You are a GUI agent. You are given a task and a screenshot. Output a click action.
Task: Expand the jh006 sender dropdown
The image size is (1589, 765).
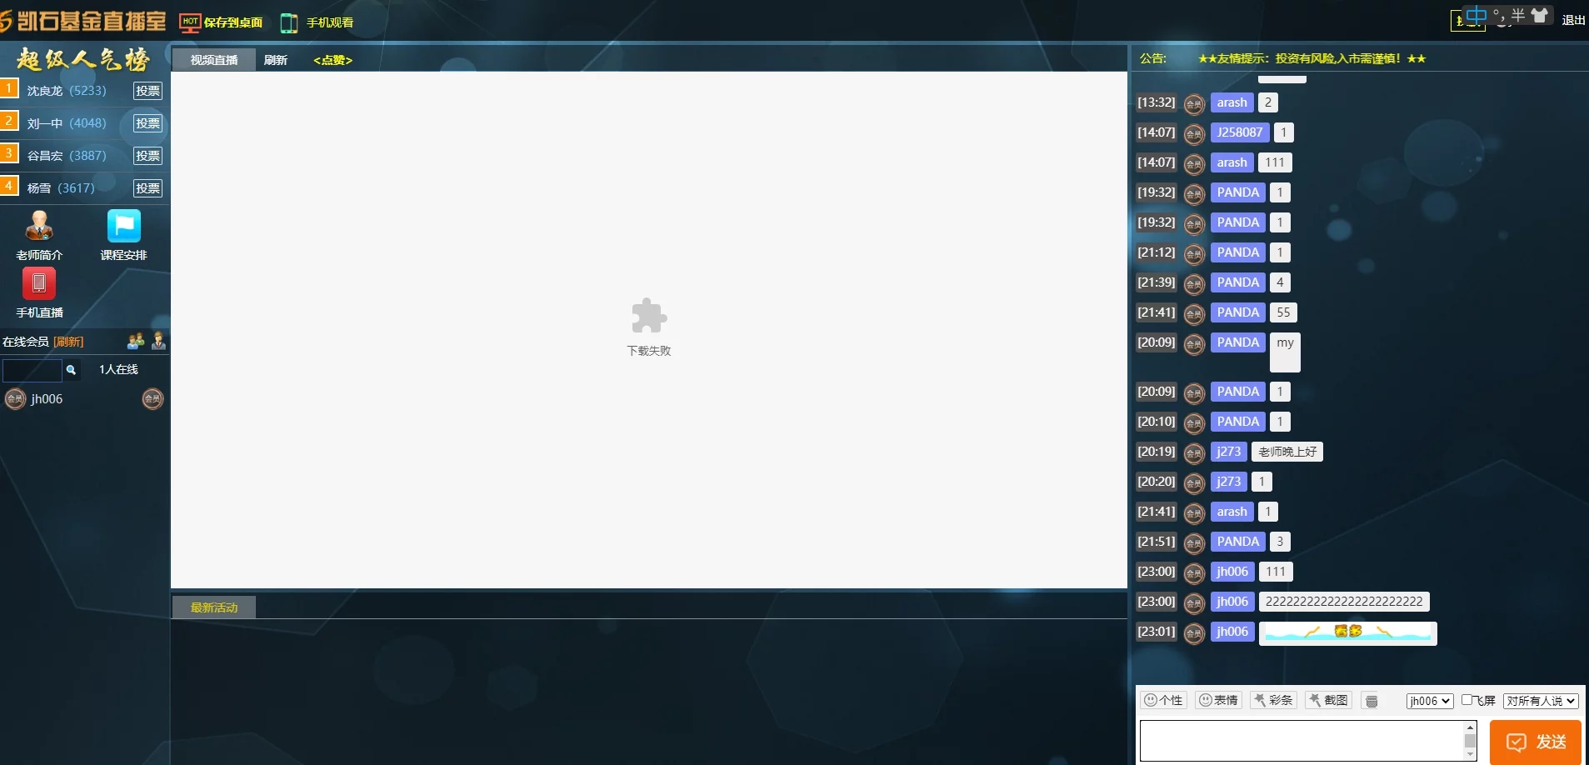tap(1430, 701)
